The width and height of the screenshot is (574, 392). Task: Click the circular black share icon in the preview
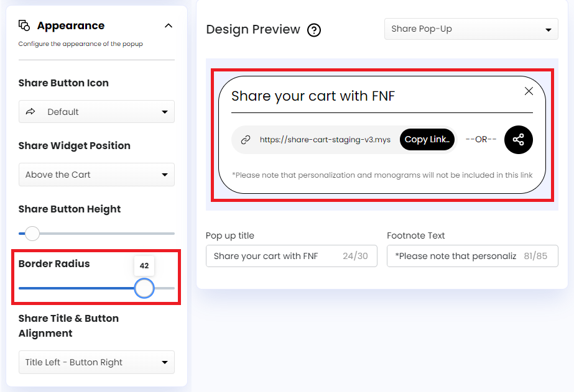(x=518, y=139)
